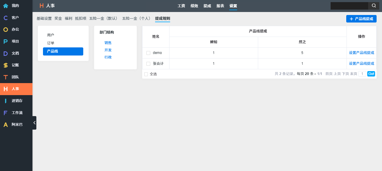382x171 pixels.
Task: Open 进销存 module via I icon
Action: pyautogui.click(x=6, y=101)
